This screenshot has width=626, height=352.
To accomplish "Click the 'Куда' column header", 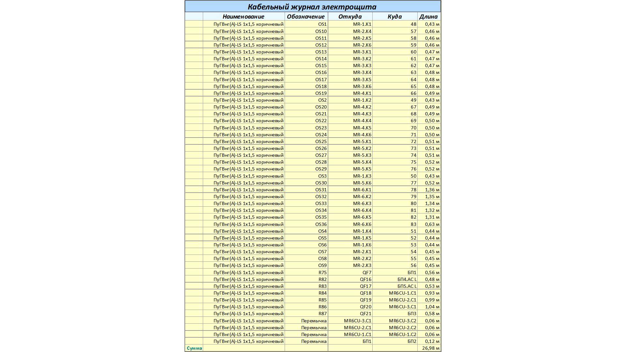I will pyautogui.click(x=395, y=17).
